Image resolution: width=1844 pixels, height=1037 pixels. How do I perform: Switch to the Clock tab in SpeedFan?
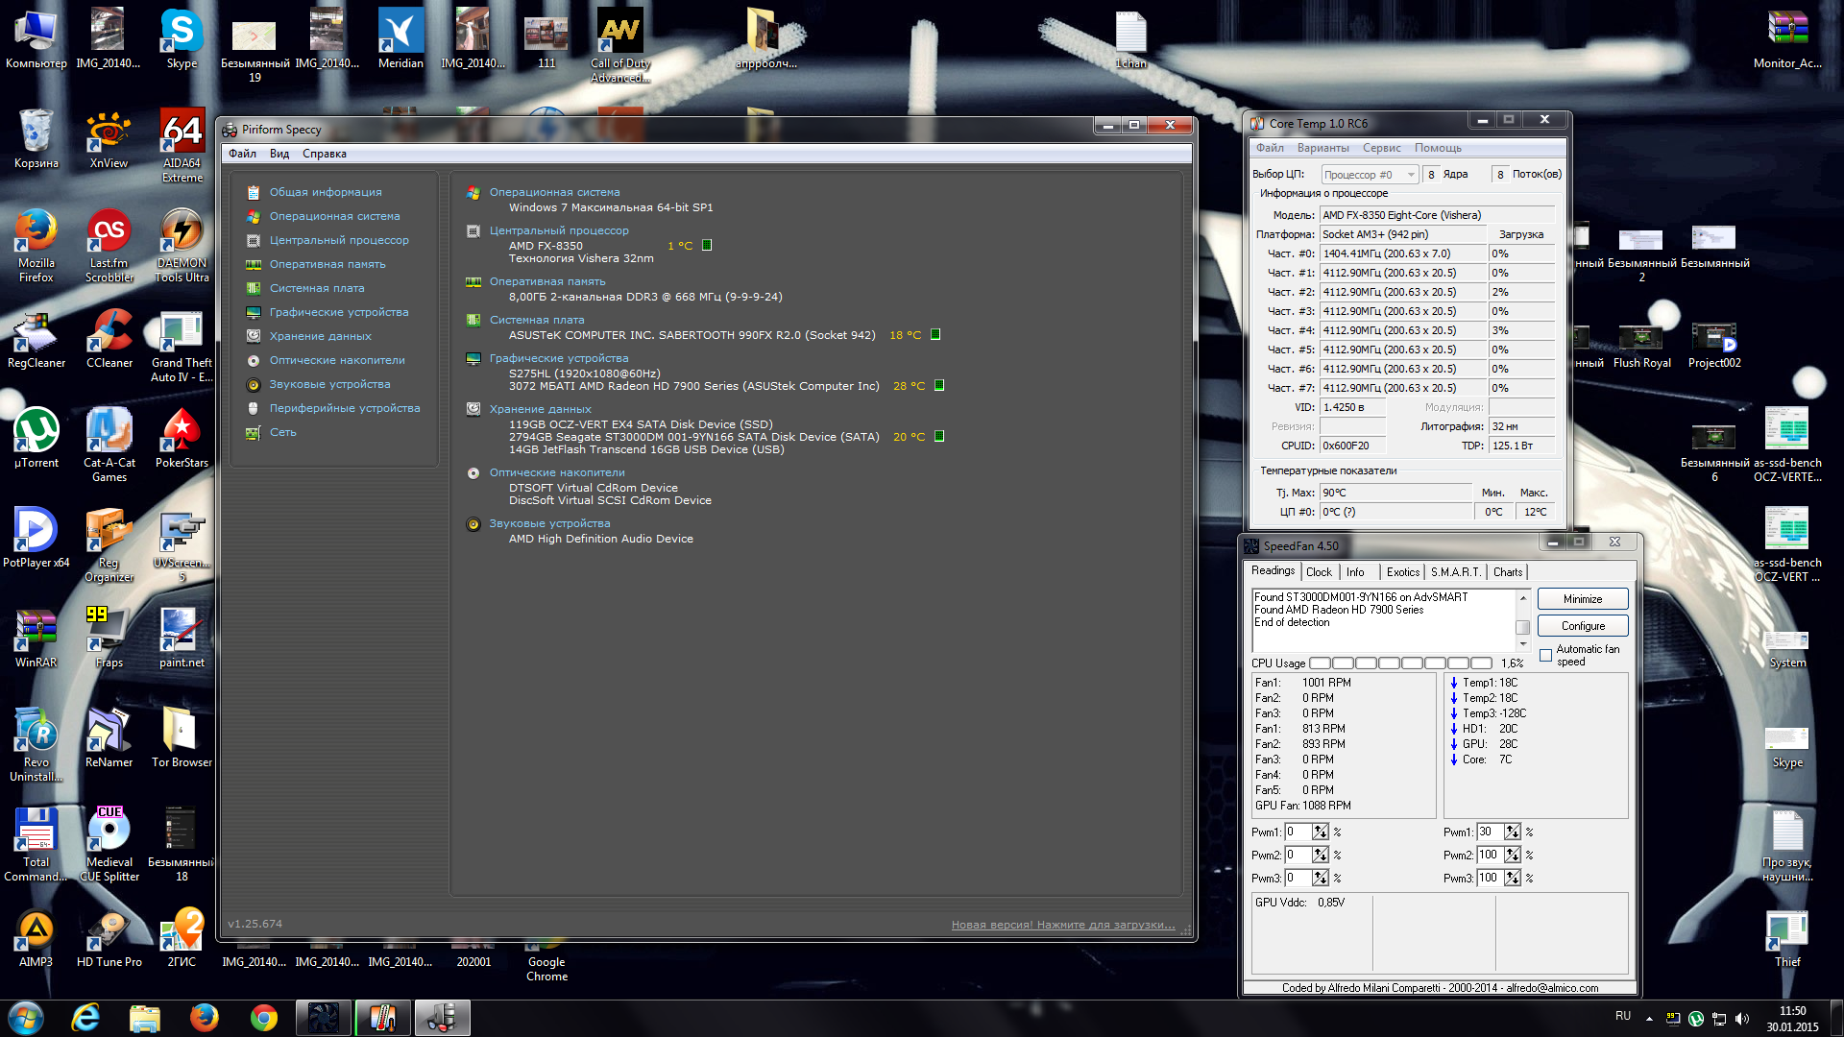(1319, 572)
